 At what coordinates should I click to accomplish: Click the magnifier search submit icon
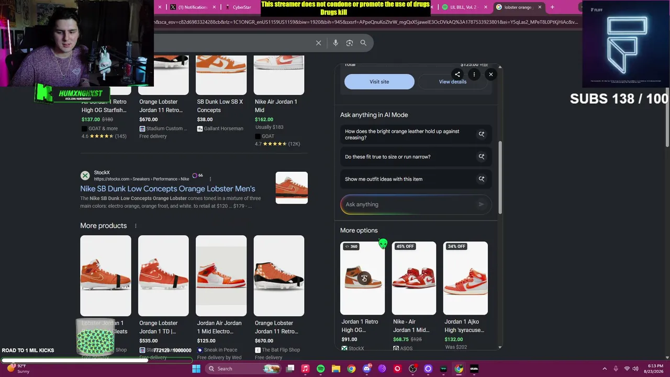(x=363, y=43)
